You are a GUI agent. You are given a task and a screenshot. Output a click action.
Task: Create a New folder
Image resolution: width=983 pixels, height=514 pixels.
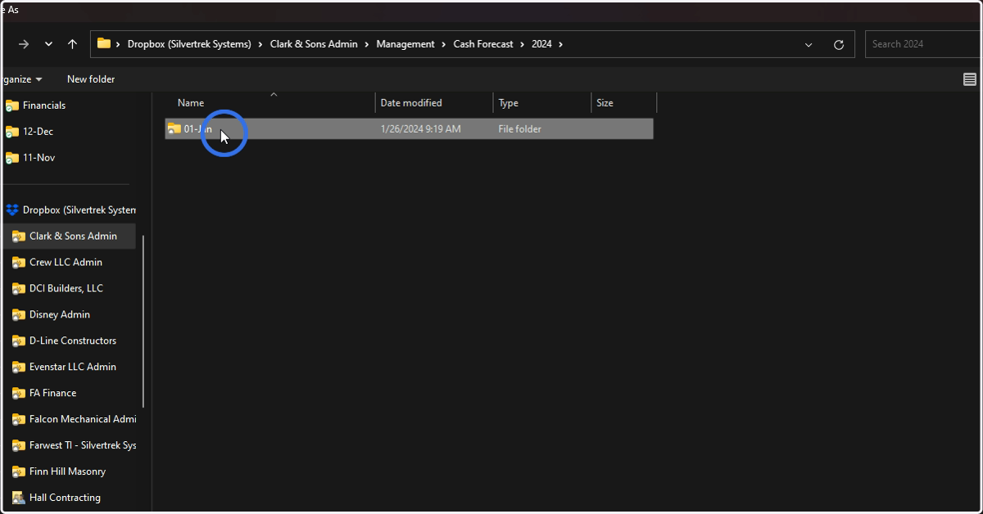[x=91, y=79]
